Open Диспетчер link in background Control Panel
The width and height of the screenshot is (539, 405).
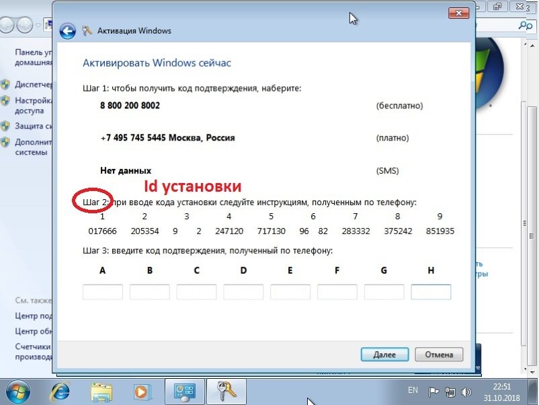pyautogui.click(x=34, y=84)
